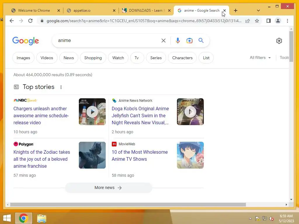299x224 pixels.
Task: Play the Jellyfish anime video thumbnail
Action: pos(190,112)
